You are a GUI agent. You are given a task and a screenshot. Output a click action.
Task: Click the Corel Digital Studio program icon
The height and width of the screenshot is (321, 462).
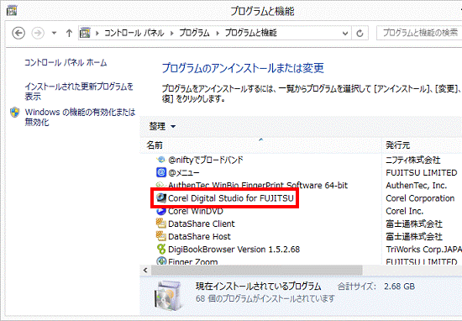[161, 197]
